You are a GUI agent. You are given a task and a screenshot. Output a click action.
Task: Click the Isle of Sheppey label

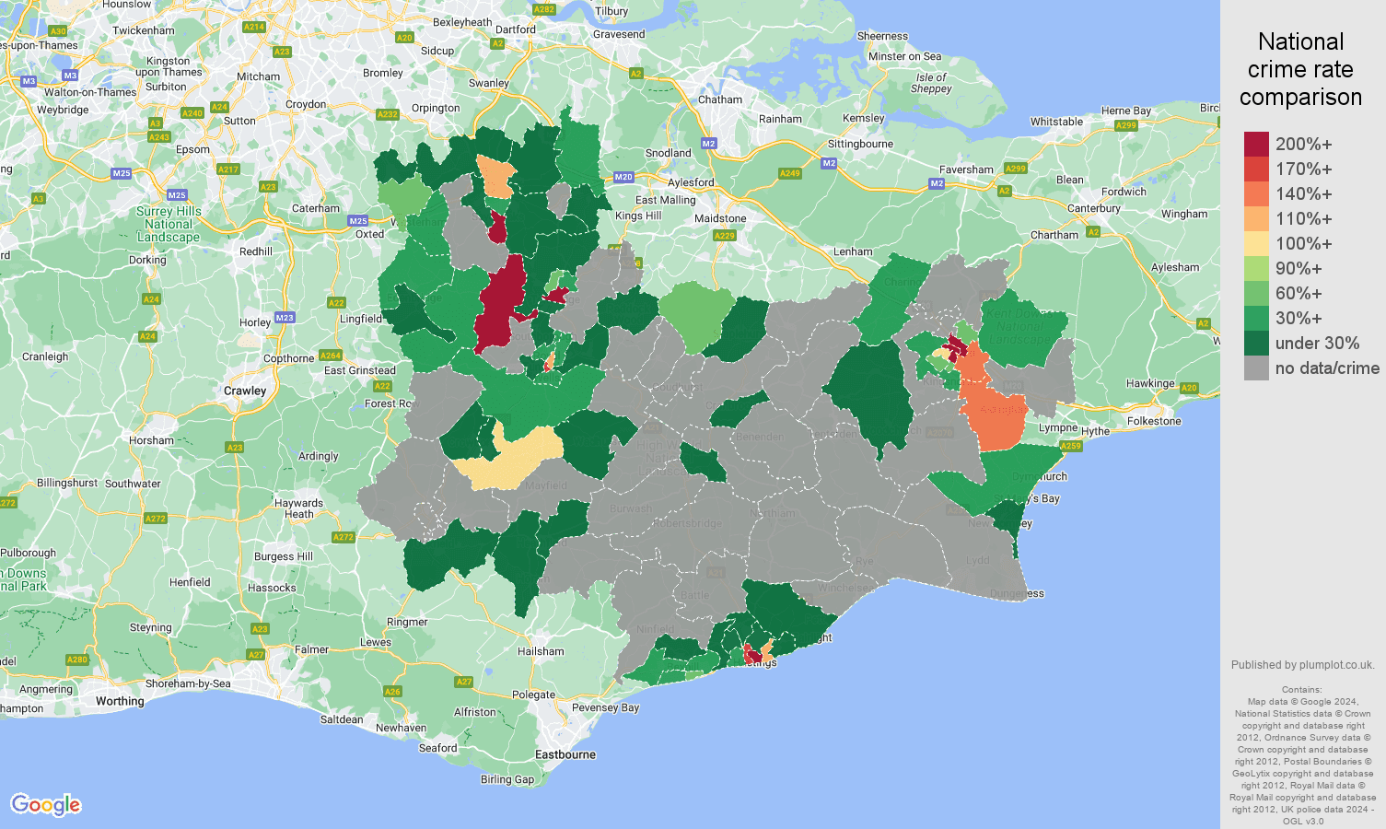[x=931, y=83]
